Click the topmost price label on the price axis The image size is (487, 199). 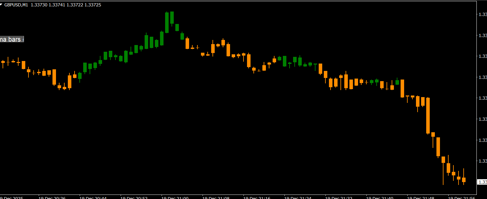pos(482,14)
